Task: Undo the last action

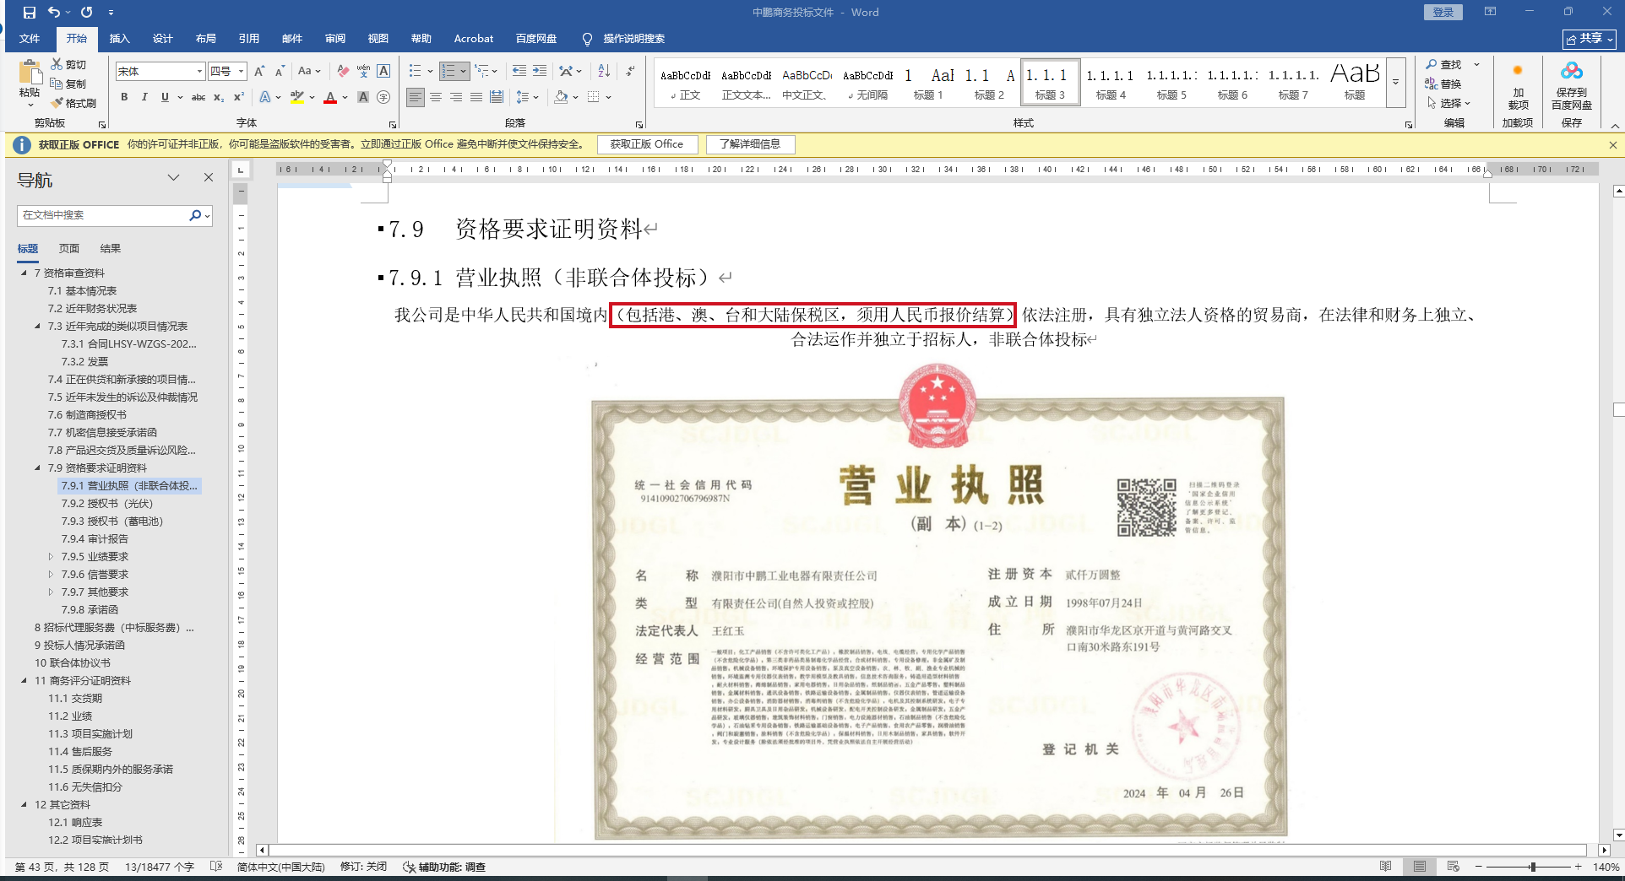Action: click(x=54, y=13)
